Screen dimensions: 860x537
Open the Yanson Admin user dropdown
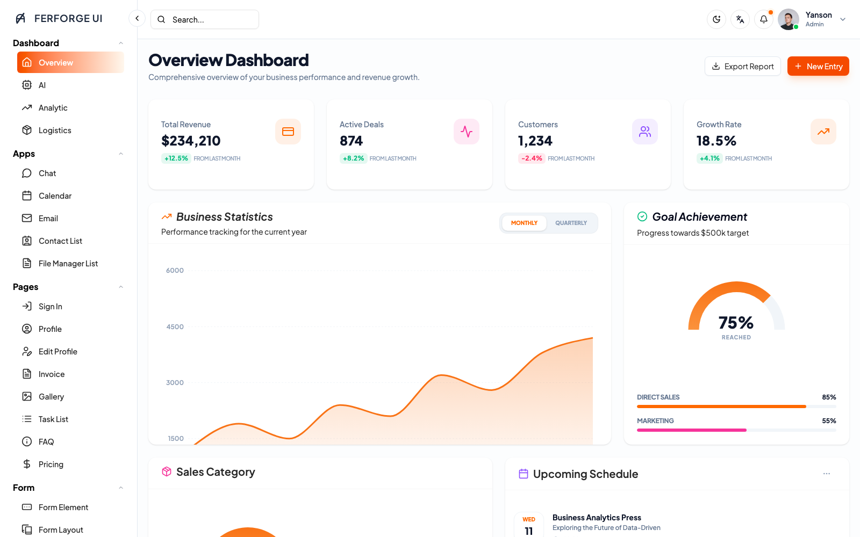(813, 19)
